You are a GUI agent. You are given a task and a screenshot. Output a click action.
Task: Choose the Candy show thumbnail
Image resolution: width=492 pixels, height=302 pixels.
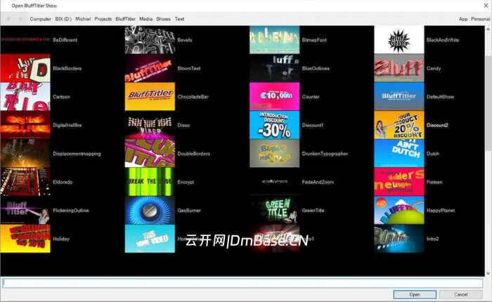click(x=399, y=68)
